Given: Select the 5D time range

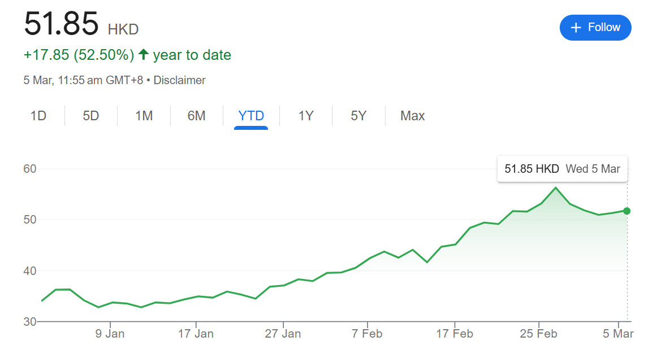Looking at the screenshot, I should [90, 116].
